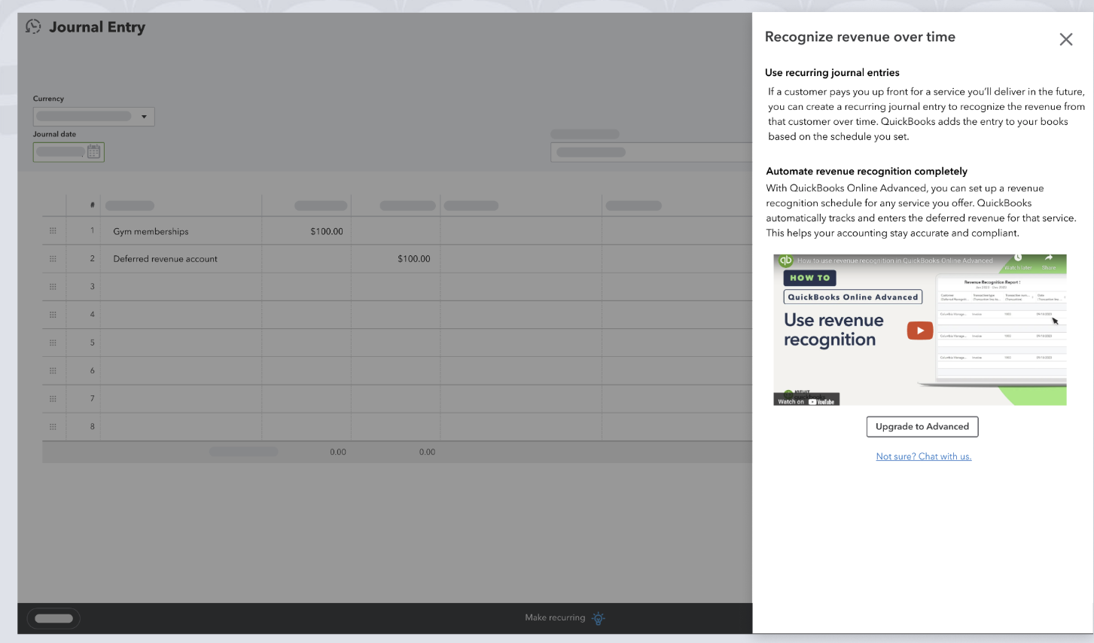
Task: Click Watch on YouTube in the video
Action: click(806, 401)
